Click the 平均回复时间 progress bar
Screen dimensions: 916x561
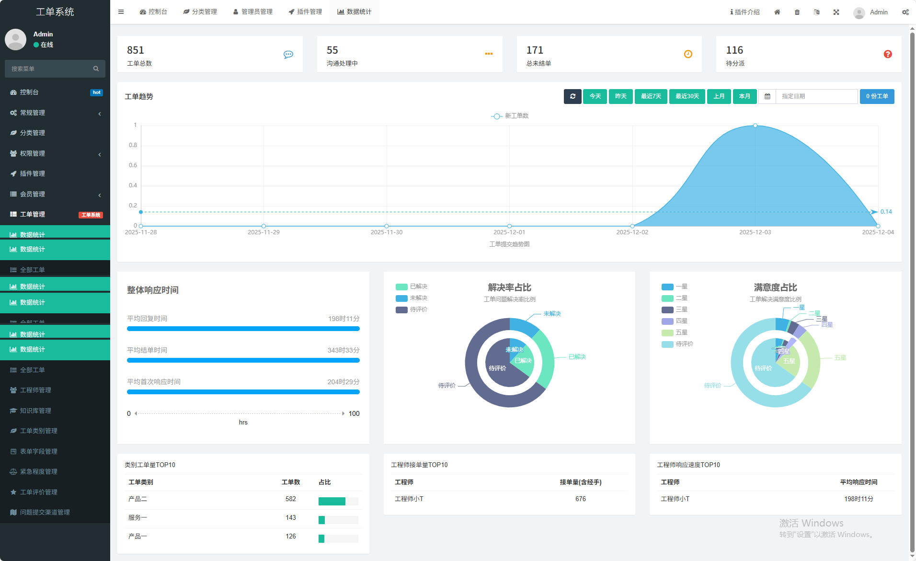coord(243,329)
